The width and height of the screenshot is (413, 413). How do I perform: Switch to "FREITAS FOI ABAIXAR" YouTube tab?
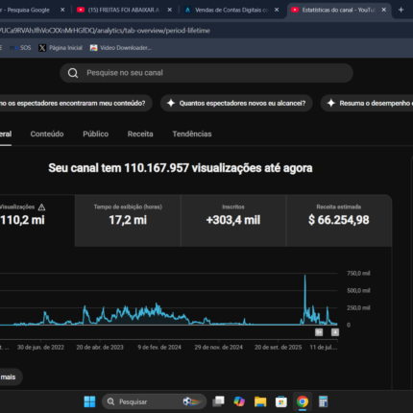pyautogui.click(x=123, y=10)
